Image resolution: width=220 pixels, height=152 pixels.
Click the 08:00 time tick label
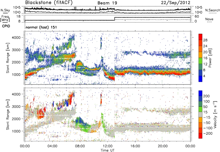[x=80, y=146]
